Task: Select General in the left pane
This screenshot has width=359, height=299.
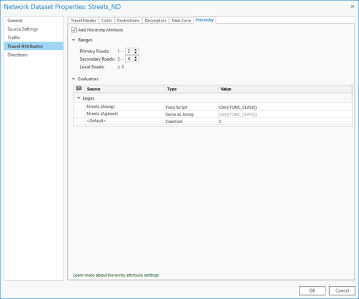Action: (15, 20)
